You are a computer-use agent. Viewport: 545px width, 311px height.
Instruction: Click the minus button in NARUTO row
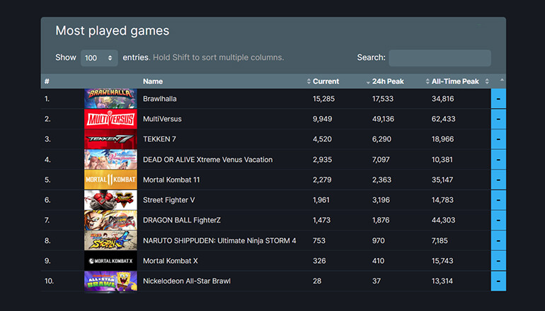pyautogui.click(x=498, y=240)
